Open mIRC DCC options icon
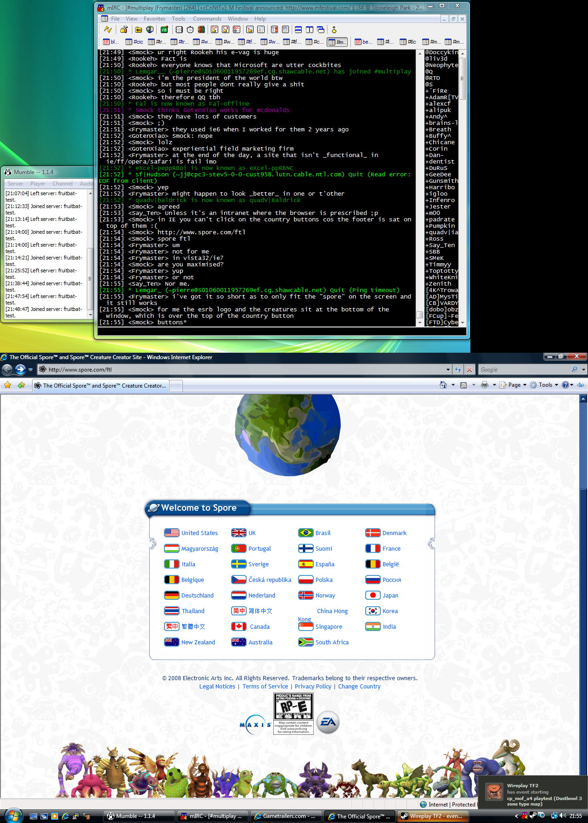This screenshot has width=588, height=823. point(237,30)
